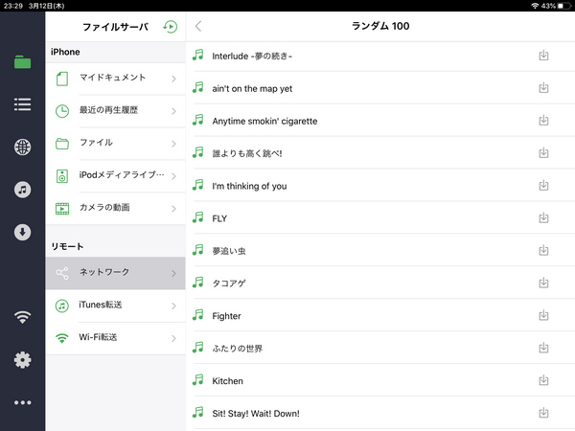Open the settings gear icon
This screenshot has height=431, width=575.
(x=22, y=360)
